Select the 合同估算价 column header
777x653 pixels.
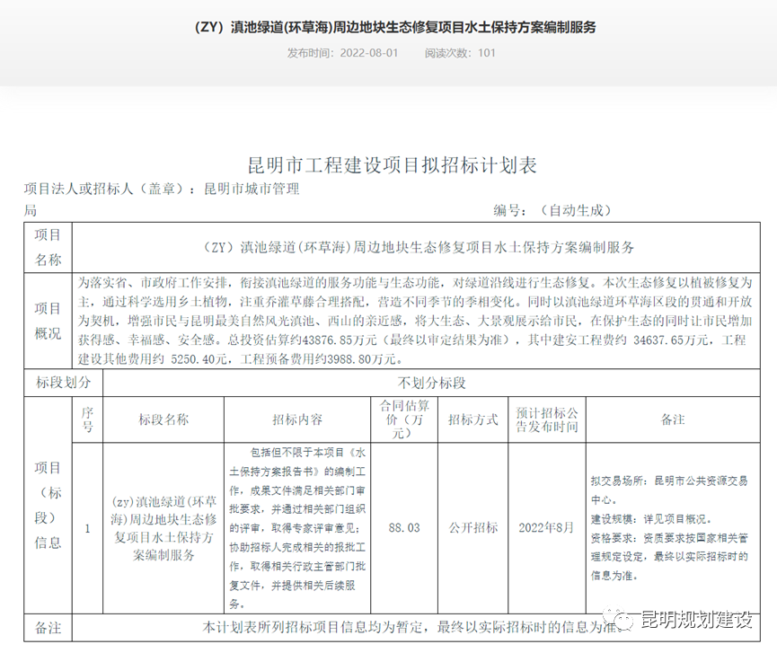point(405,420)
